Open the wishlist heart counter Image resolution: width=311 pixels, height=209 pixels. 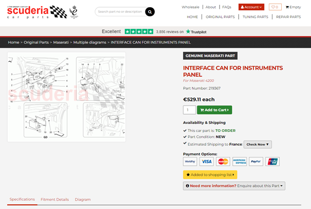275,7
